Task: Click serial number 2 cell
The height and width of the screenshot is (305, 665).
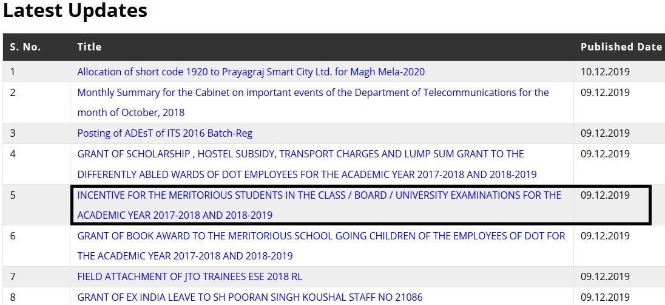Action: (13, 92)
